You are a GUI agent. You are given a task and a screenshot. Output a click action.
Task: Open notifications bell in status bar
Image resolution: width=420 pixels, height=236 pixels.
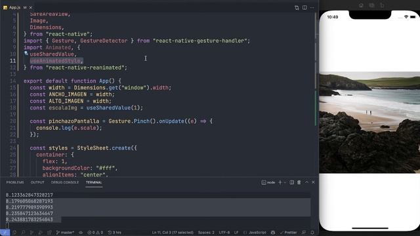[312, 233]
